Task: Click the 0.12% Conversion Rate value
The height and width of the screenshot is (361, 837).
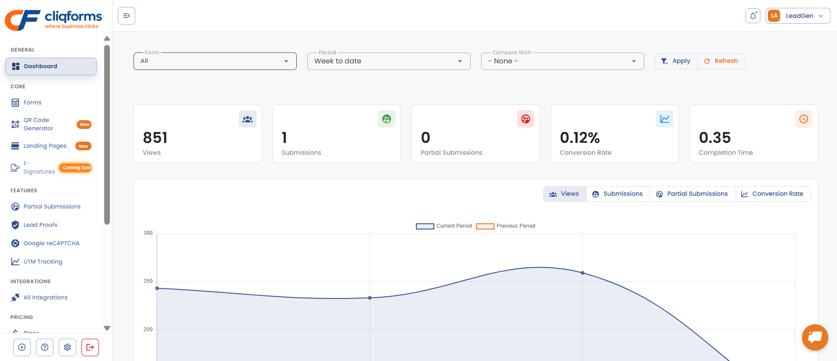Action: (580, 138)
